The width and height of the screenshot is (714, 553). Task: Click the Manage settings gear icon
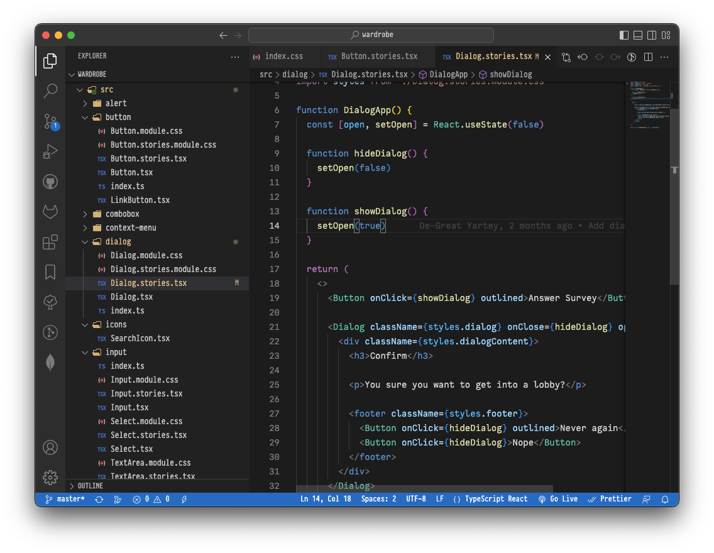50,477
